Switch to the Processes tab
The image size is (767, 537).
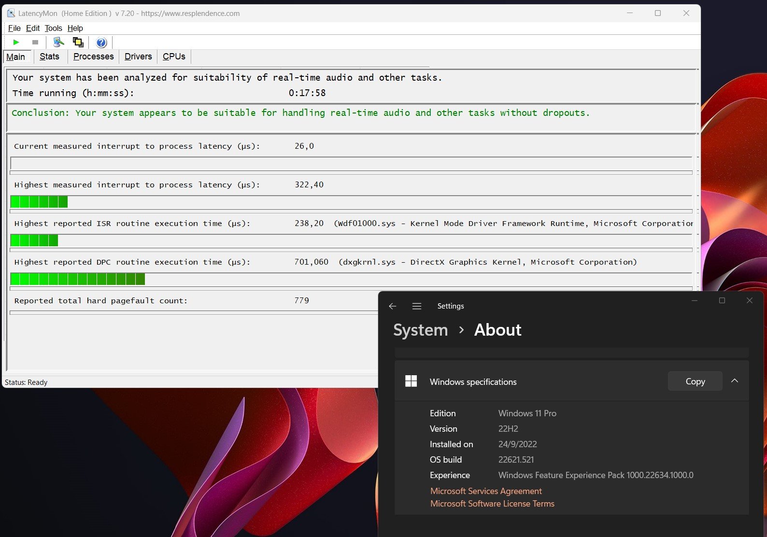(94, 57)
